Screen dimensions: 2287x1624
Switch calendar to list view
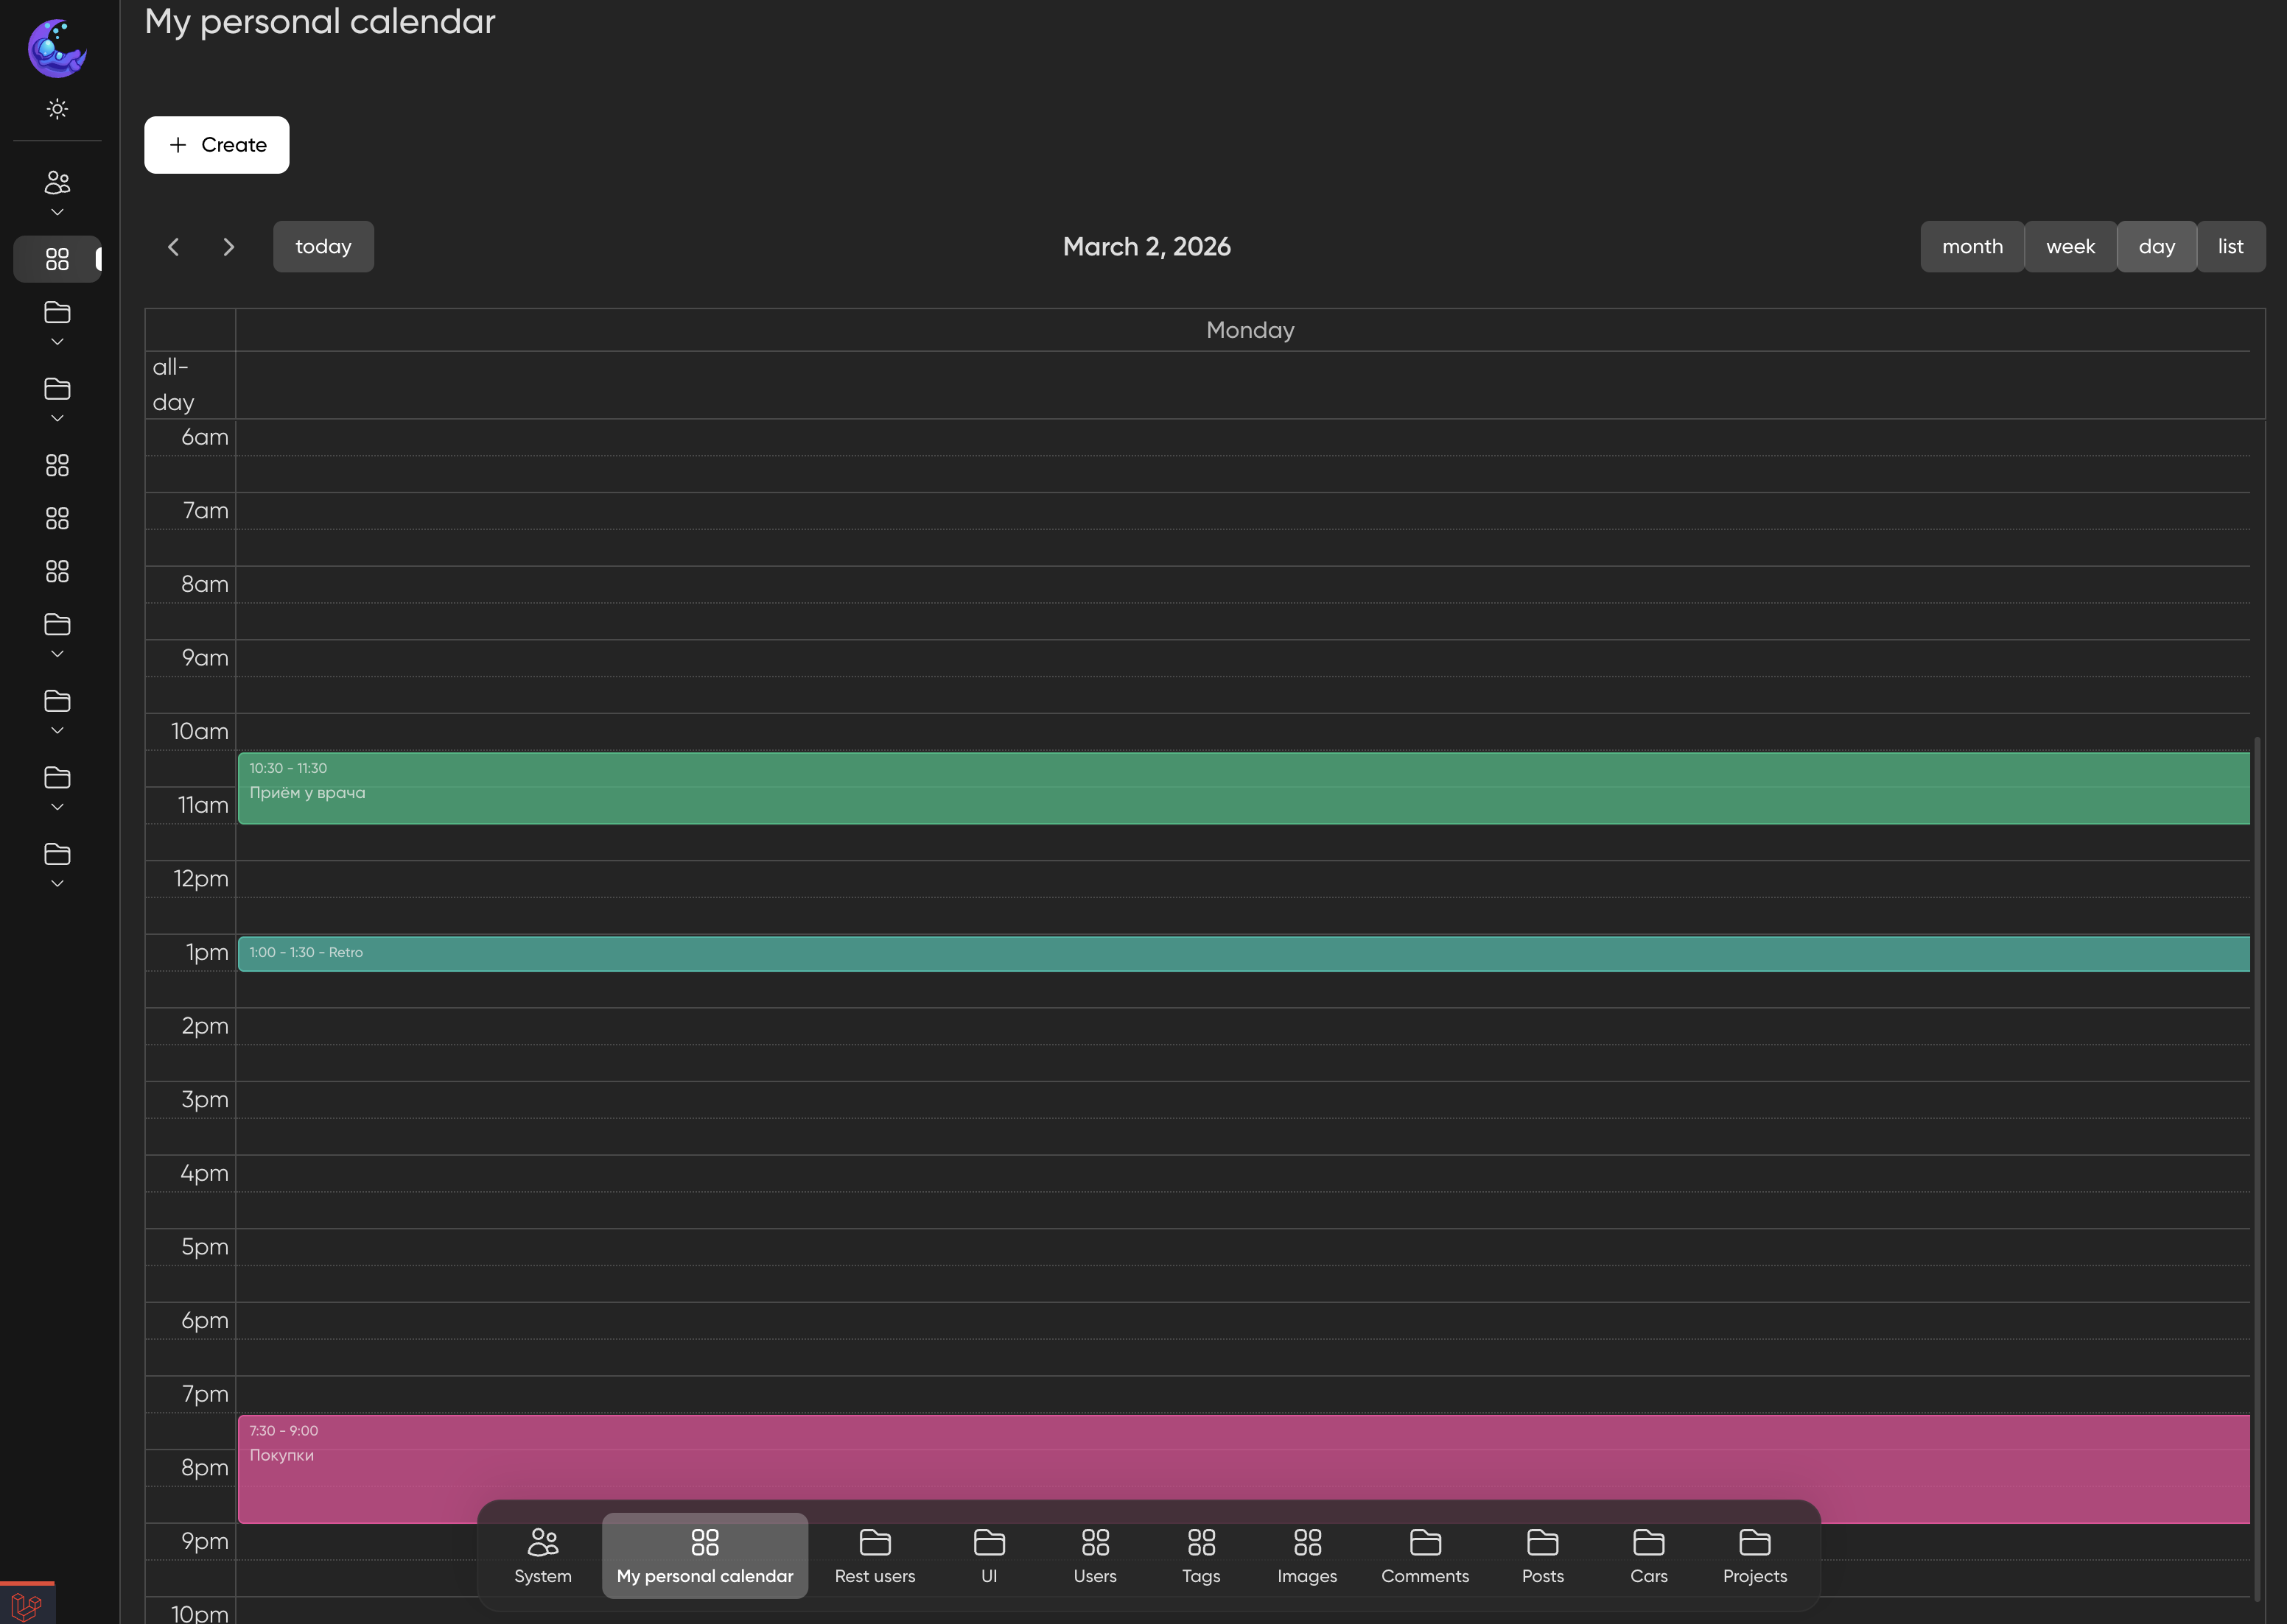[2229, 247]
